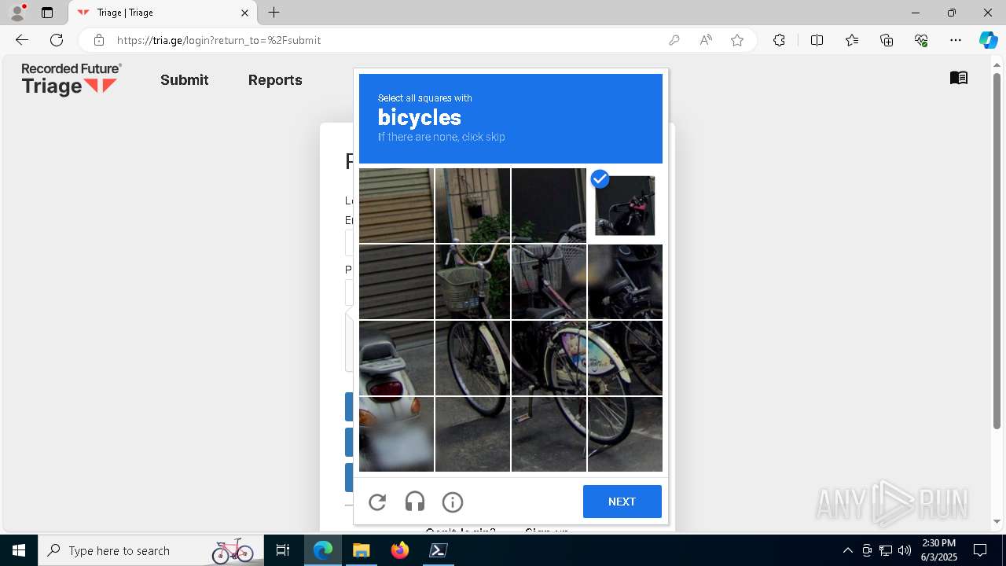View site information lock icon

[99, 40]
